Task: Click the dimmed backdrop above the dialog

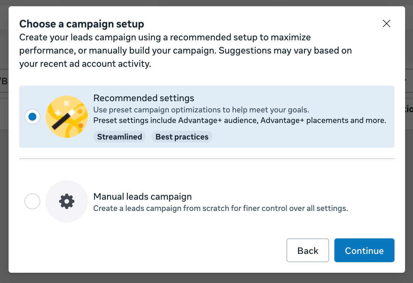Action: tap(207, 3)
